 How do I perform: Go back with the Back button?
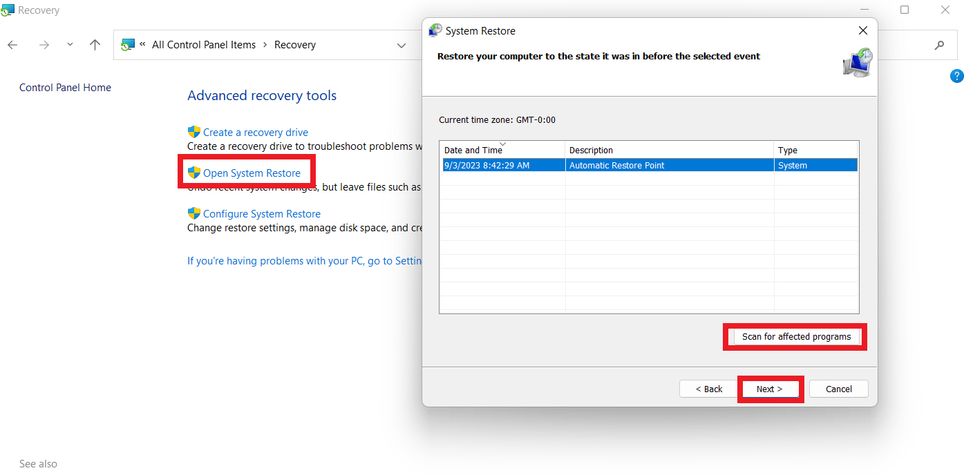(x=708, y=389)
